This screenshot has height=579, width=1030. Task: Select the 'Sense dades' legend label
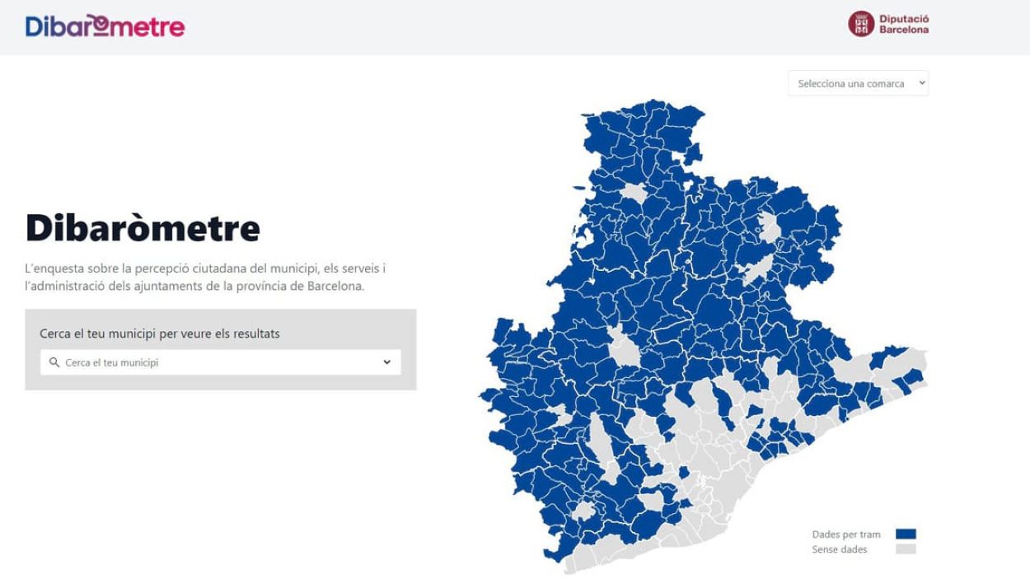840,549
